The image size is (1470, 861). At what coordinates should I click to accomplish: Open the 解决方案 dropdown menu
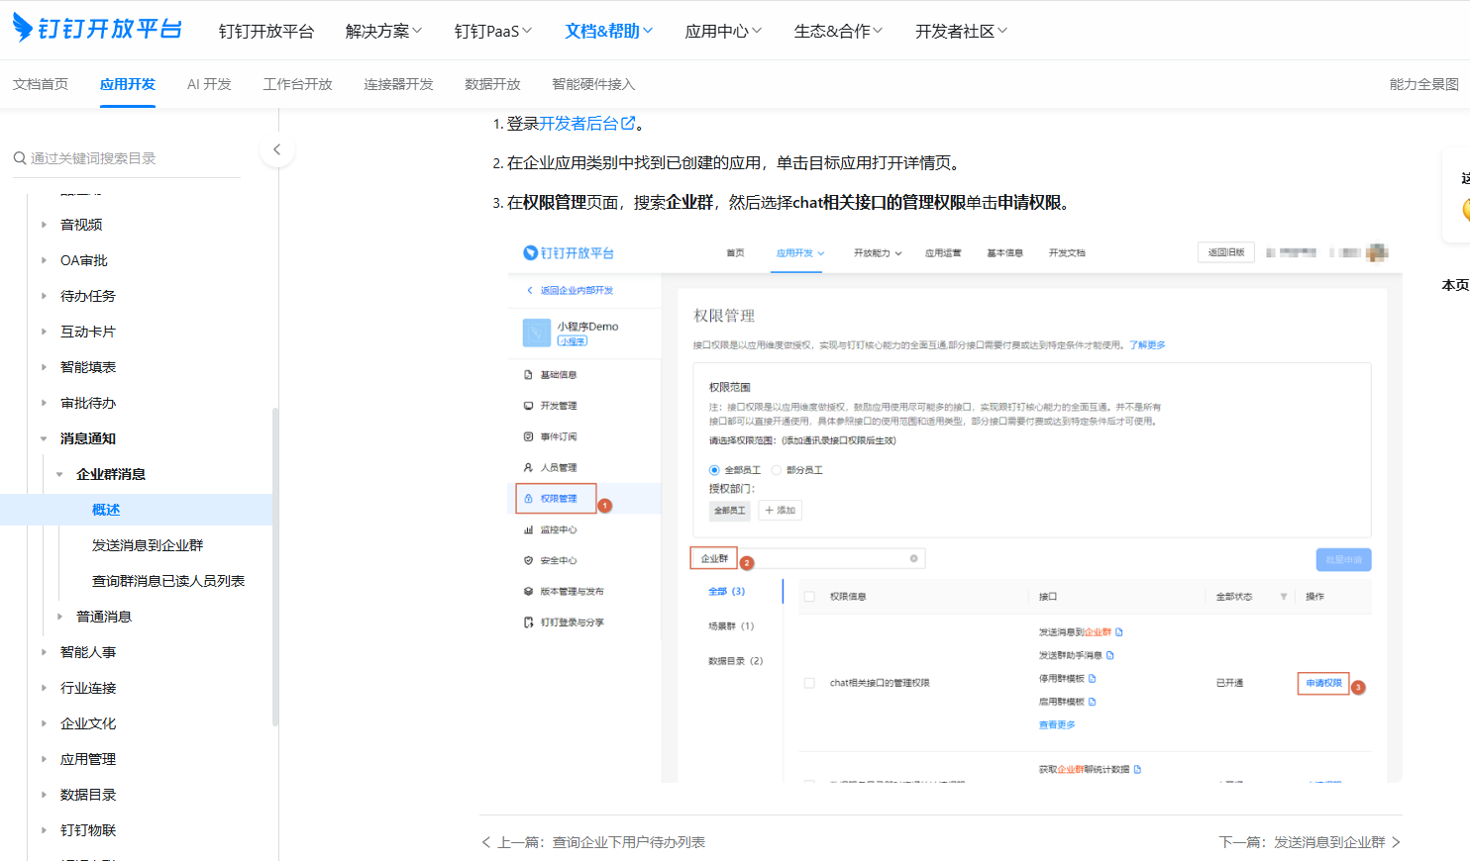point(383,32)
